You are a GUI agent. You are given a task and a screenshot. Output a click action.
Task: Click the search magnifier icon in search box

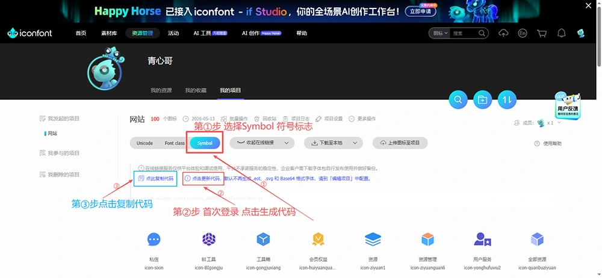tap(482, 34)
